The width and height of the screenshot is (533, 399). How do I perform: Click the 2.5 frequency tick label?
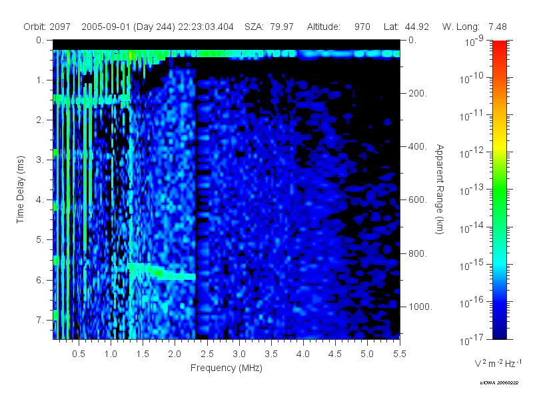coord(207,354)
